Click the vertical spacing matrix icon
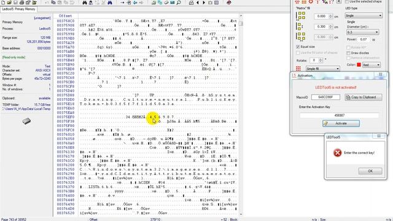Viewport: 393px width, 221px height. pos(299,26)
